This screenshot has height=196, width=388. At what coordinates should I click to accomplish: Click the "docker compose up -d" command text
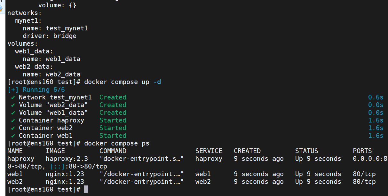[x=123, y=82]
